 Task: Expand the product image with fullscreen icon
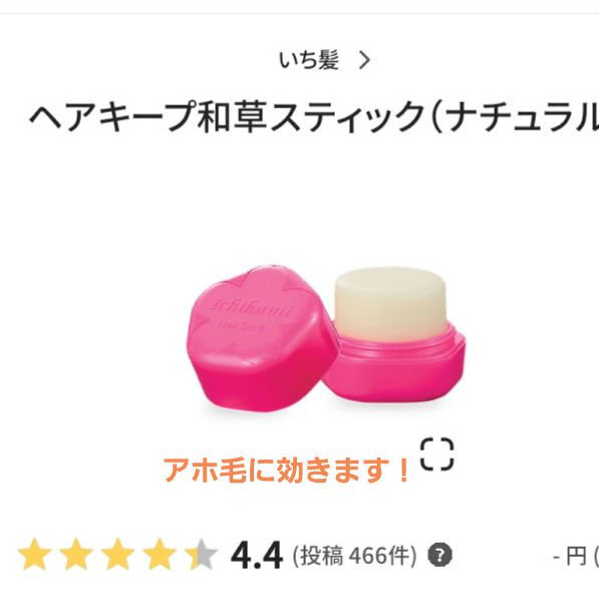(438, 454)
